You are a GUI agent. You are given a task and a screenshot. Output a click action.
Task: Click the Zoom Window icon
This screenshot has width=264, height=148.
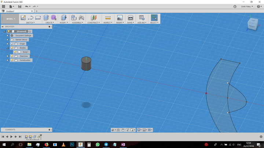tap(127, 130)
